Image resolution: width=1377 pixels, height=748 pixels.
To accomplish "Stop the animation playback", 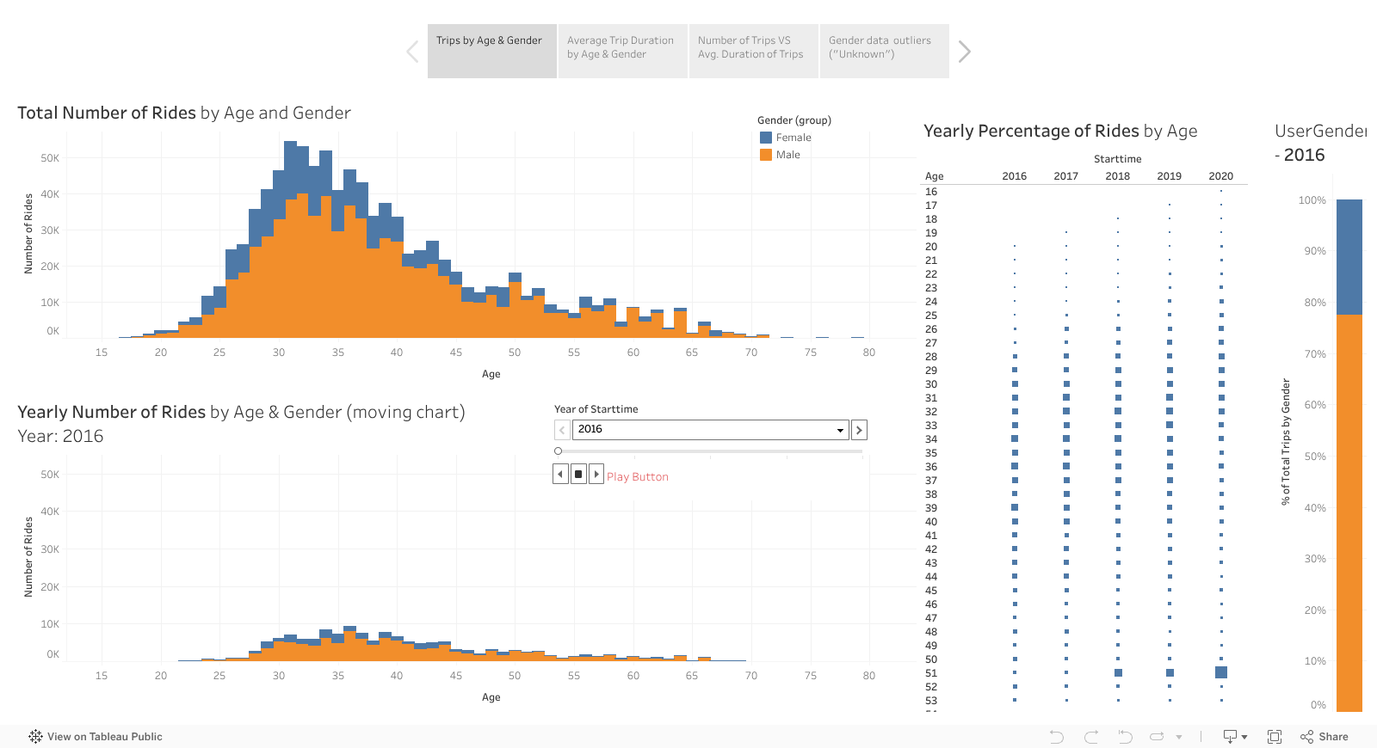I will click(x=578, y=474).
